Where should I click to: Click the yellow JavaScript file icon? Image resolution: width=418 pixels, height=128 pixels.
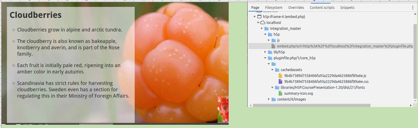[280, 76]
